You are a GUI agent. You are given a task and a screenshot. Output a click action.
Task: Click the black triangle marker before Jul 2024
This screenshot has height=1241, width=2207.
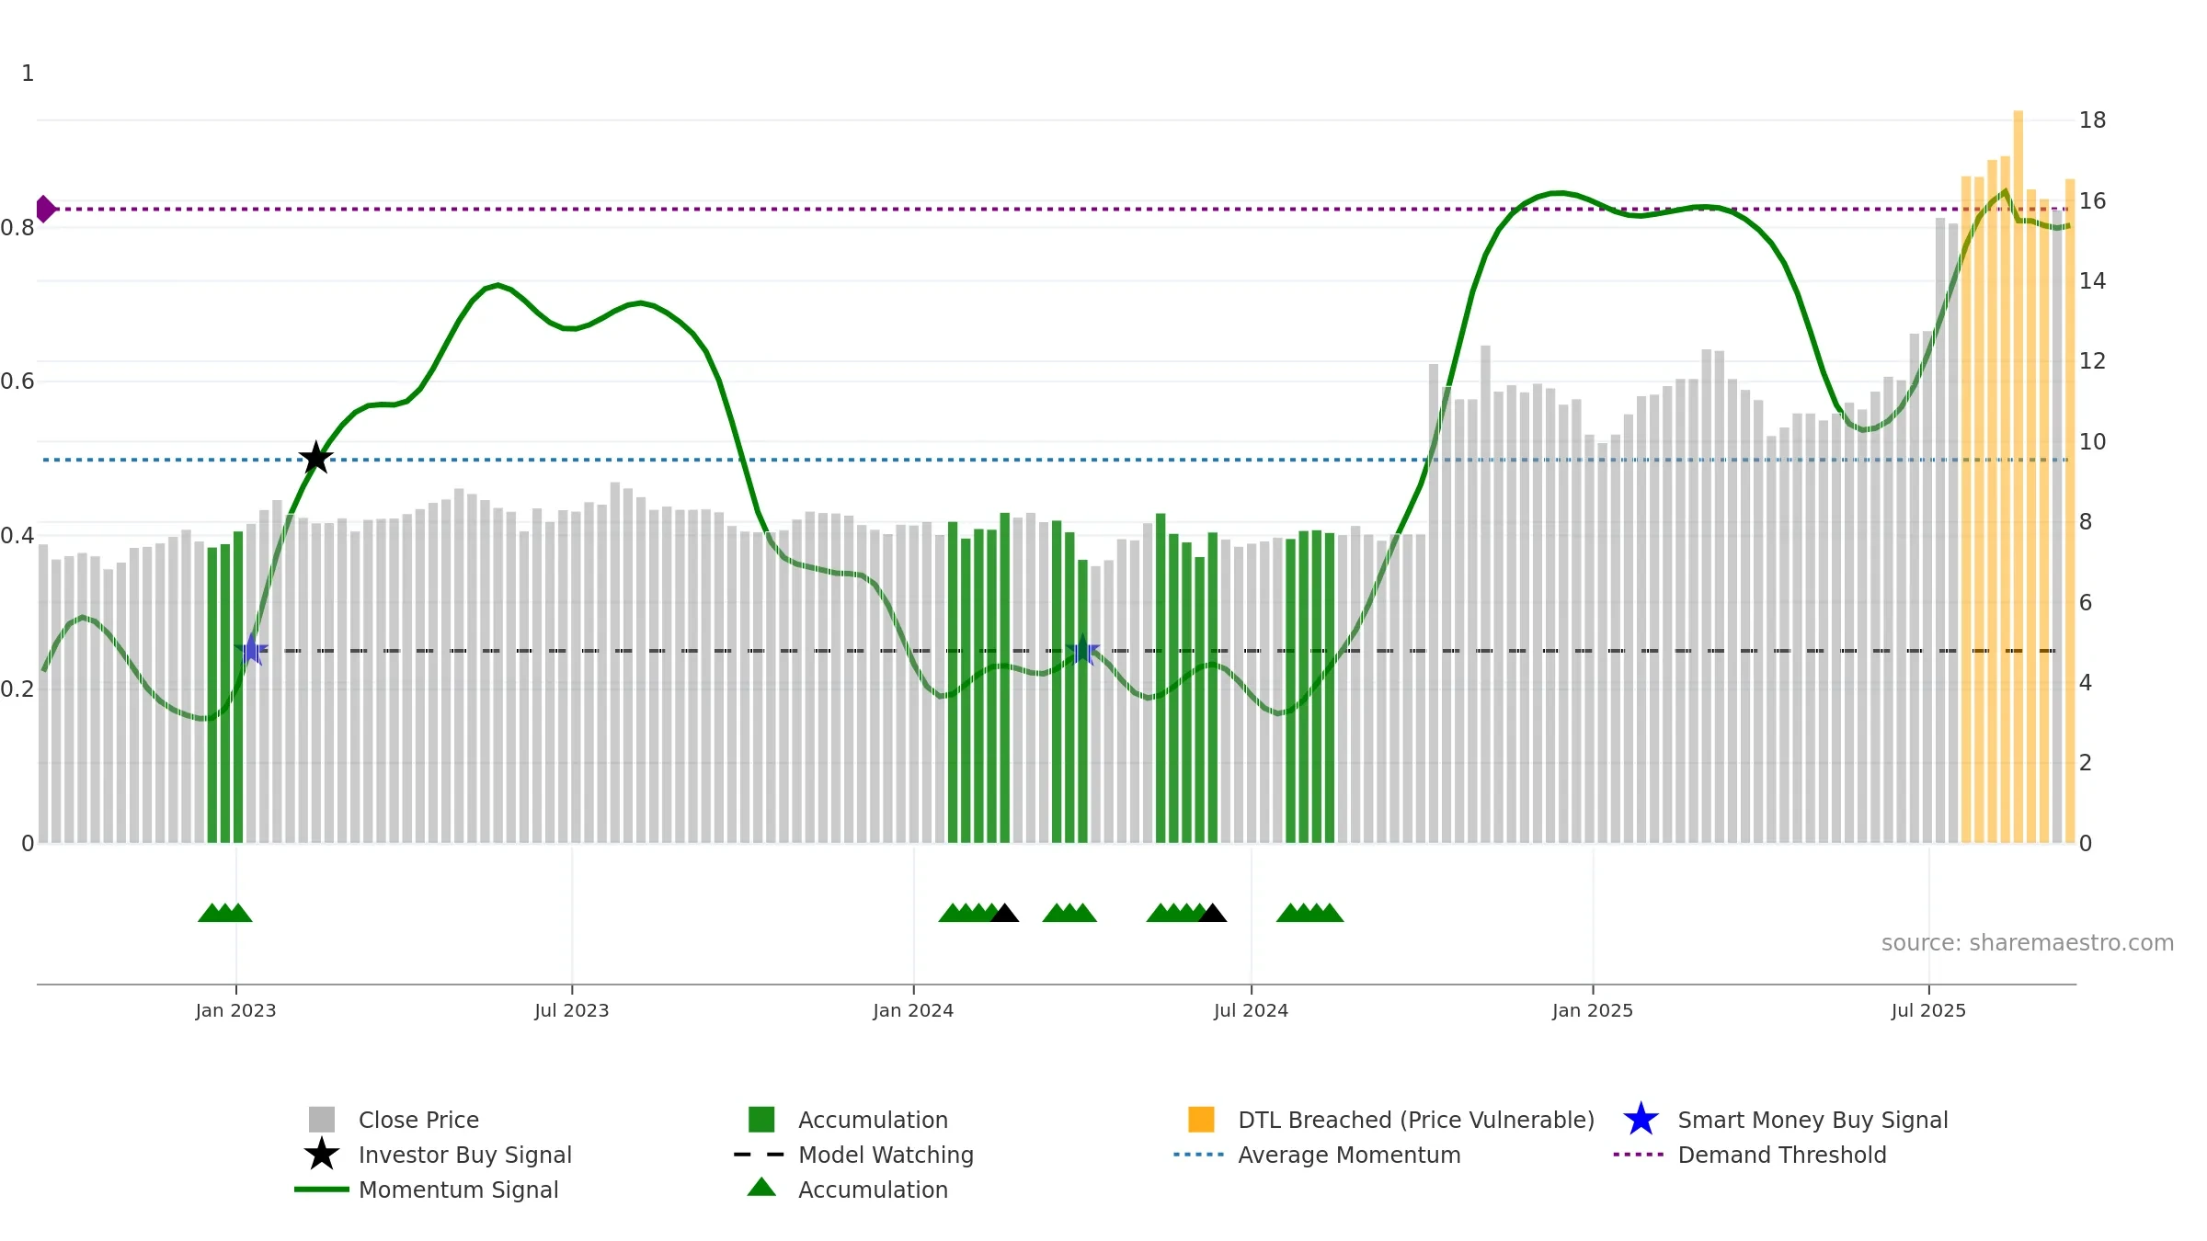coord(1212,913)
